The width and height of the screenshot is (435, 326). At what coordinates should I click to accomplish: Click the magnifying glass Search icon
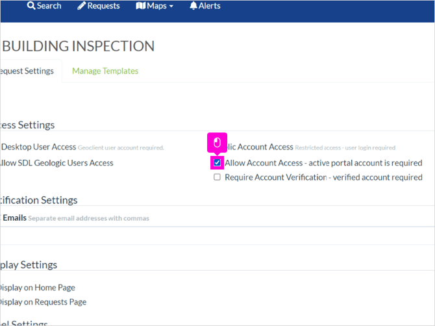tap(31, 6)
